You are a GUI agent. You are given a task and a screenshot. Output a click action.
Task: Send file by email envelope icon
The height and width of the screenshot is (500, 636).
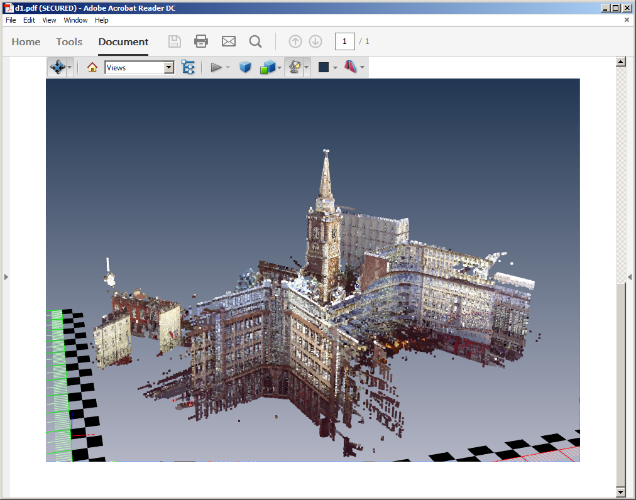tap(229, 41)
